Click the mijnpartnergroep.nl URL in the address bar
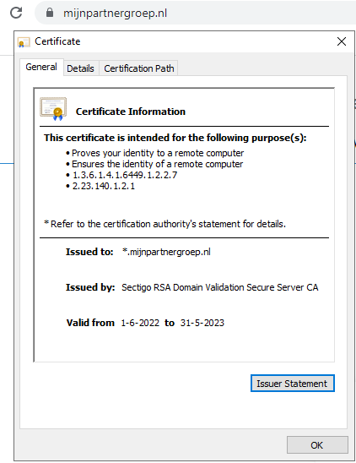356x463 pixels. [115, 13]
